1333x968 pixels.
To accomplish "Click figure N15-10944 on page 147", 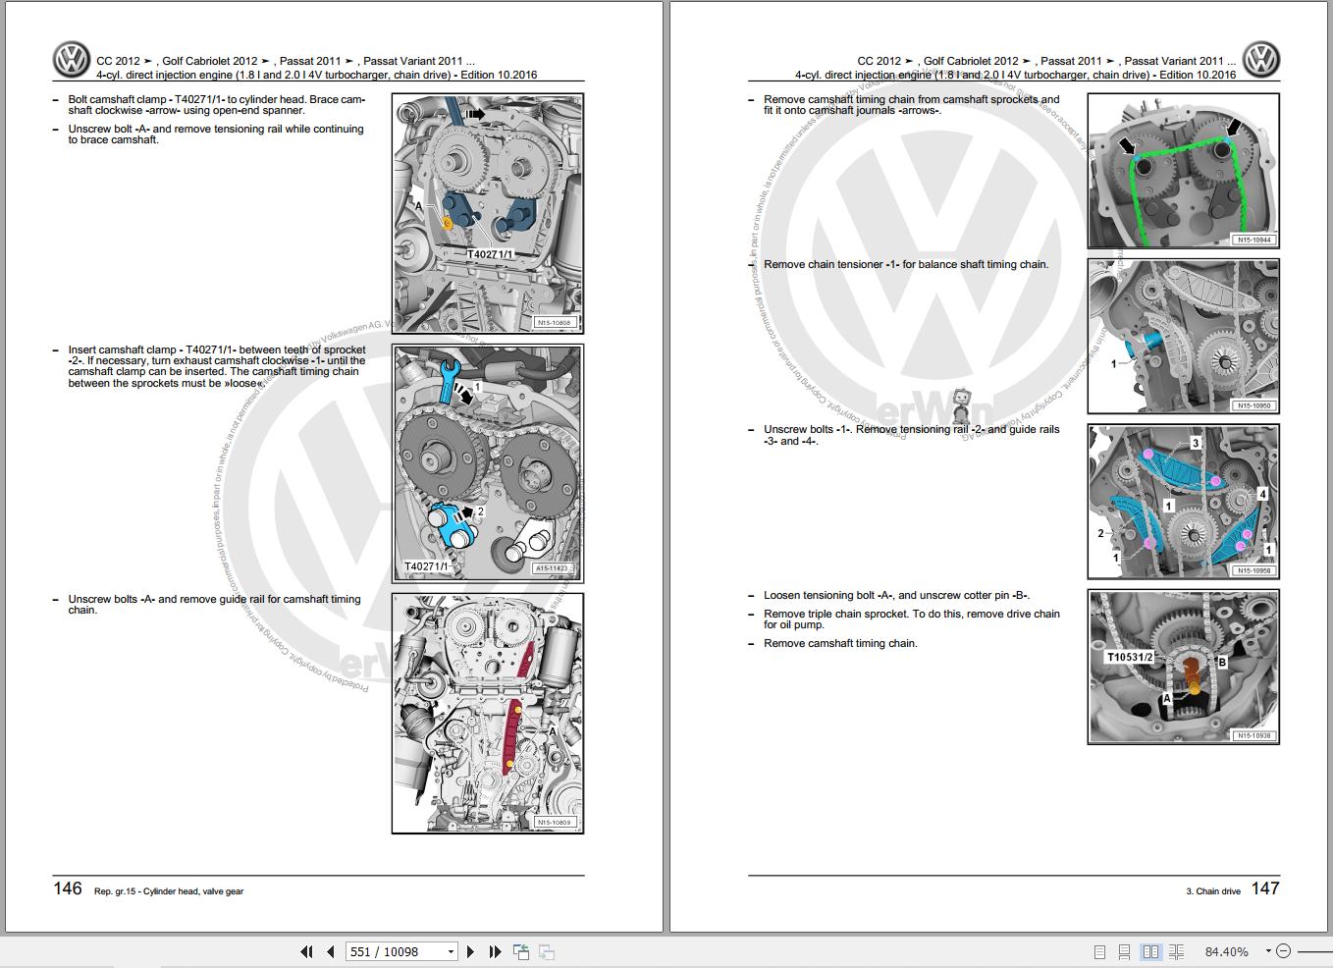I will pos(1183,171).
